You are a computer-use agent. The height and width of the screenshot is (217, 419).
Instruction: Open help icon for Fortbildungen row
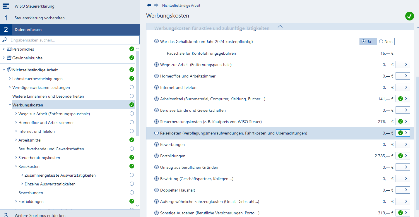pyautogui.click(x=156, y=156)
